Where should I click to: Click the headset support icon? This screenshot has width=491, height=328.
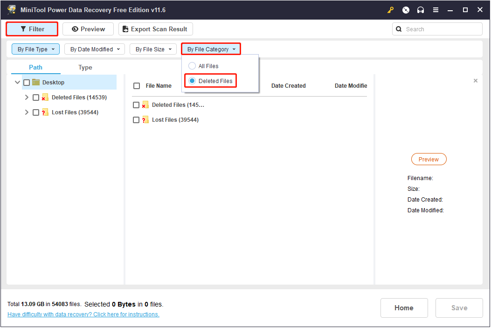pos(420,9)
